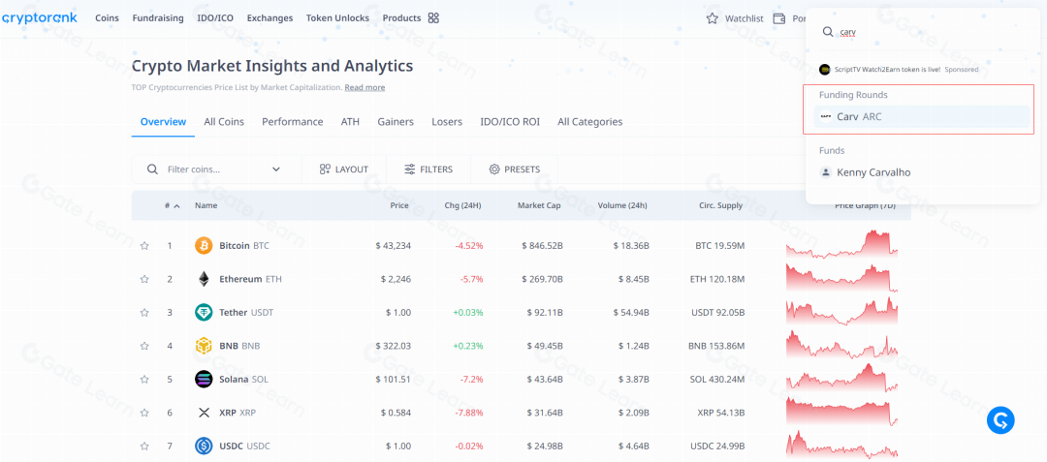
Task: Toggle favorite star for Bitcoin row
Action: [144, 246]
